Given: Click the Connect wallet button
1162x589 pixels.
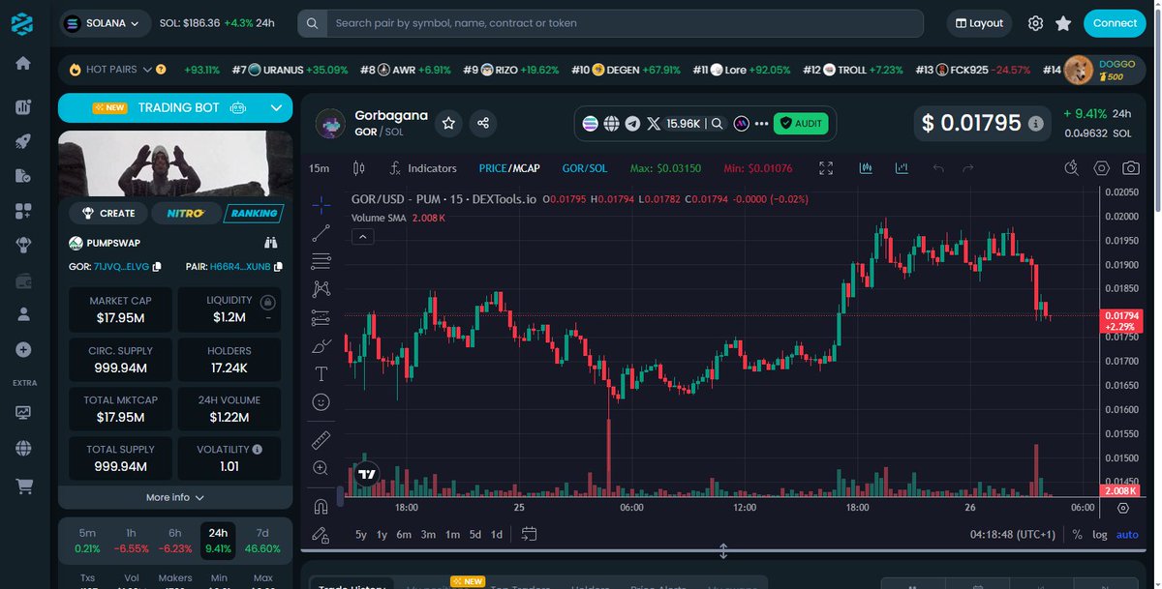Looking at the screenshot, I should [1115, 23].
